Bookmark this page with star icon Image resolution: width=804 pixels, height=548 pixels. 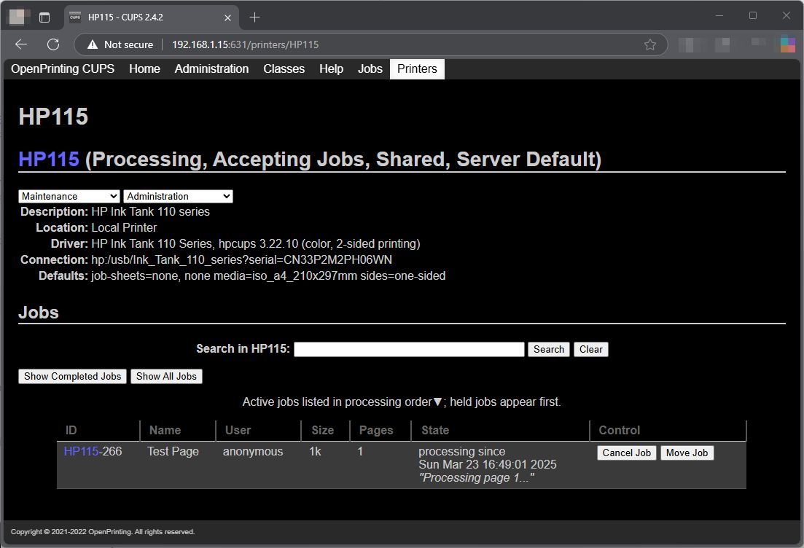point(650,44)
